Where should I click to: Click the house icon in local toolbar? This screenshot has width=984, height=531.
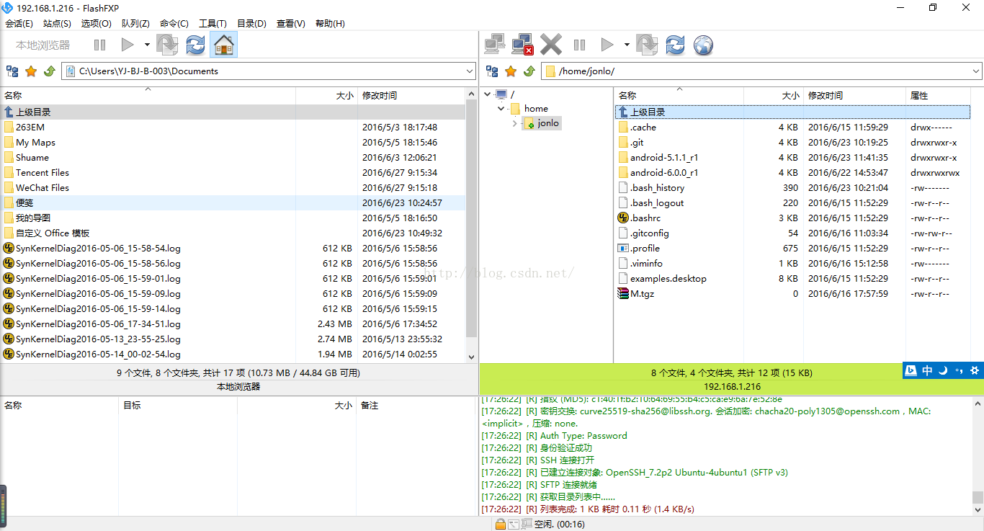(x=224, y=45)
